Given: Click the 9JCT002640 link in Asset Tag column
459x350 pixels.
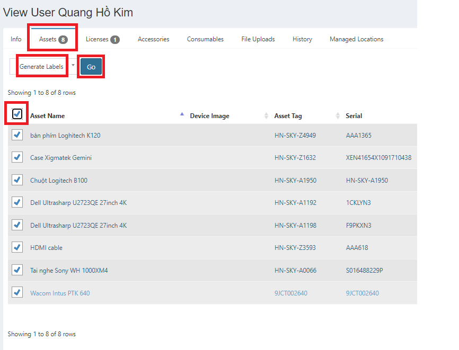Looking at the screenshot, I should [x=290, y=293].
